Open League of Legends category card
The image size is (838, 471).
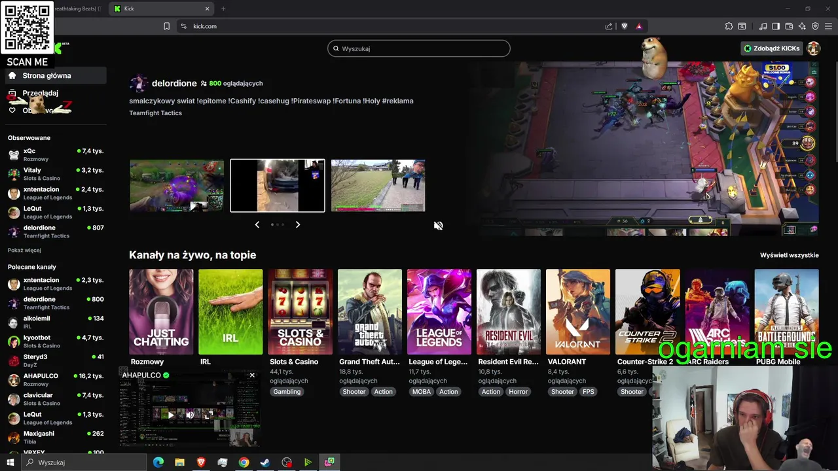[x=439, y=312]
